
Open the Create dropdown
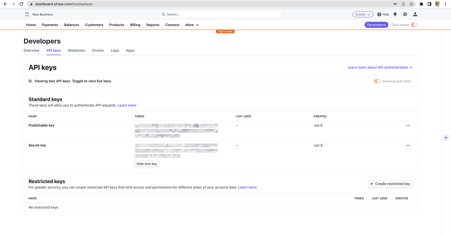coord(363,15)
